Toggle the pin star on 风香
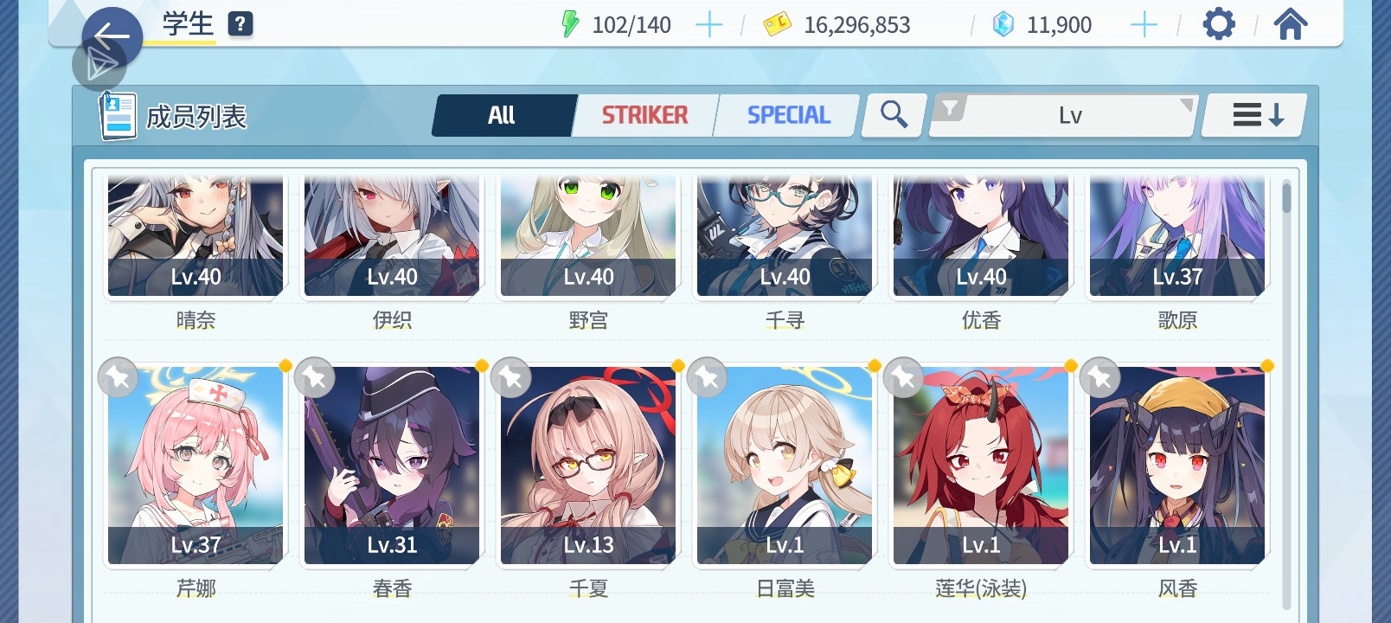 pos(1100,377)
